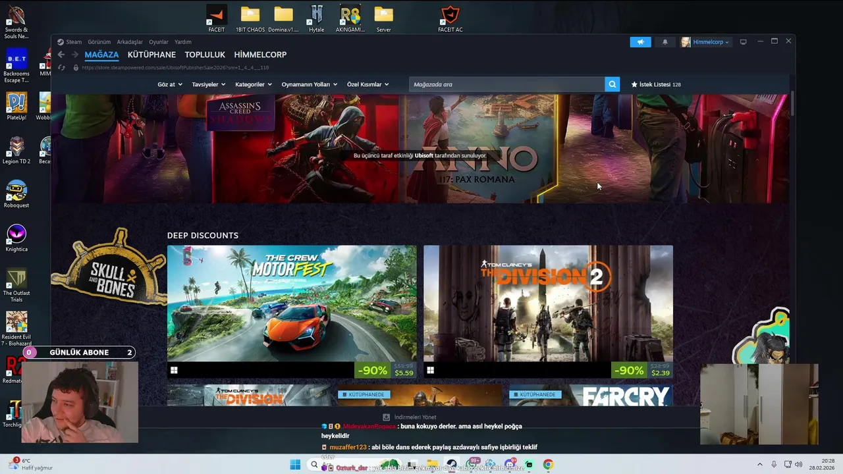Click the Skull and Bones badge
Image resolution: width=843 pixels, height=474 pixels.
click(109, 269)
